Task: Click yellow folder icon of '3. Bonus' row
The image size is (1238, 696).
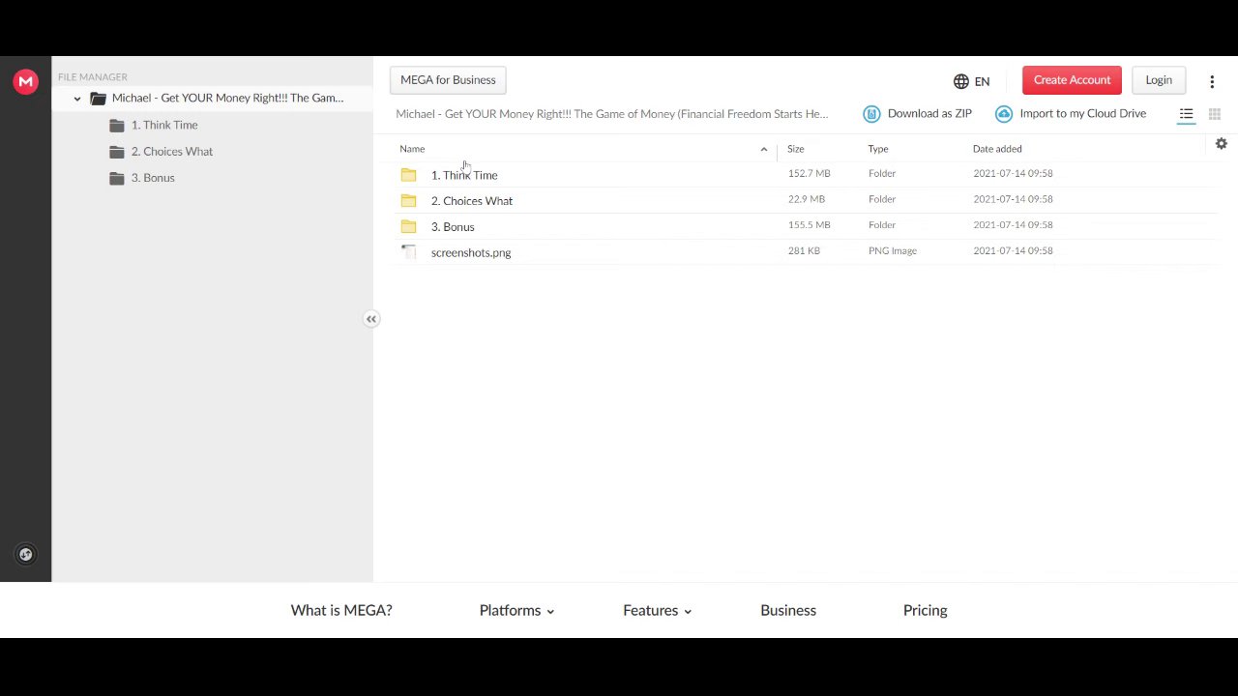Action: click(408, 226)
